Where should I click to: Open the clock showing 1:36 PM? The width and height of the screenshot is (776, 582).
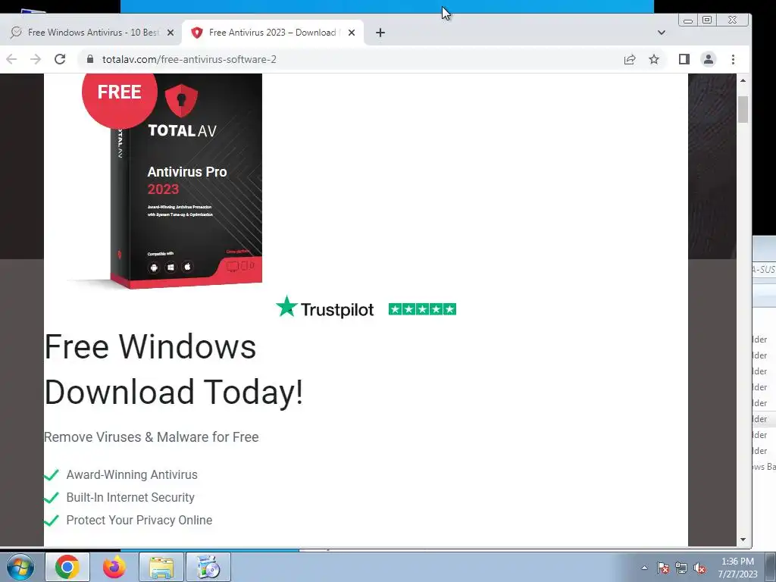pos(737,568)
